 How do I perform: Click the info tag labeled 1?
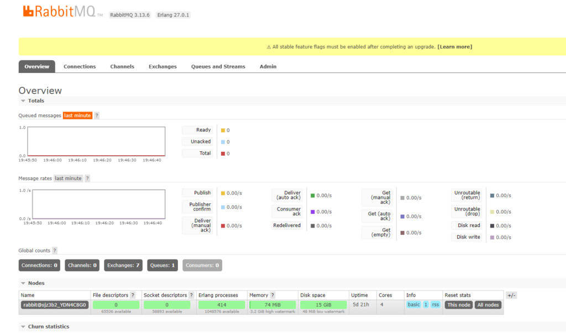[426, 304]
